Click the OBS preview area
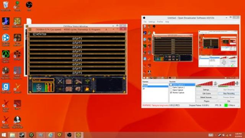Image resolution: width=245 pixels, height=138 pixels. click(x=191, y=51)
